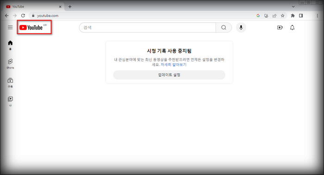Open the notifications bell
The width and height of the screenshot is (324, 175).
click(292, 27)
